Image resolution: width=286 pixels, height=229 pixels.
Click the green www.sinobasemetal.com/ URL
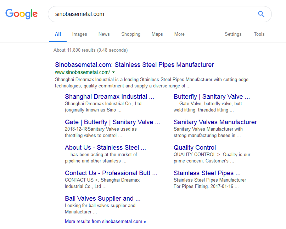[x=83, y=72]
